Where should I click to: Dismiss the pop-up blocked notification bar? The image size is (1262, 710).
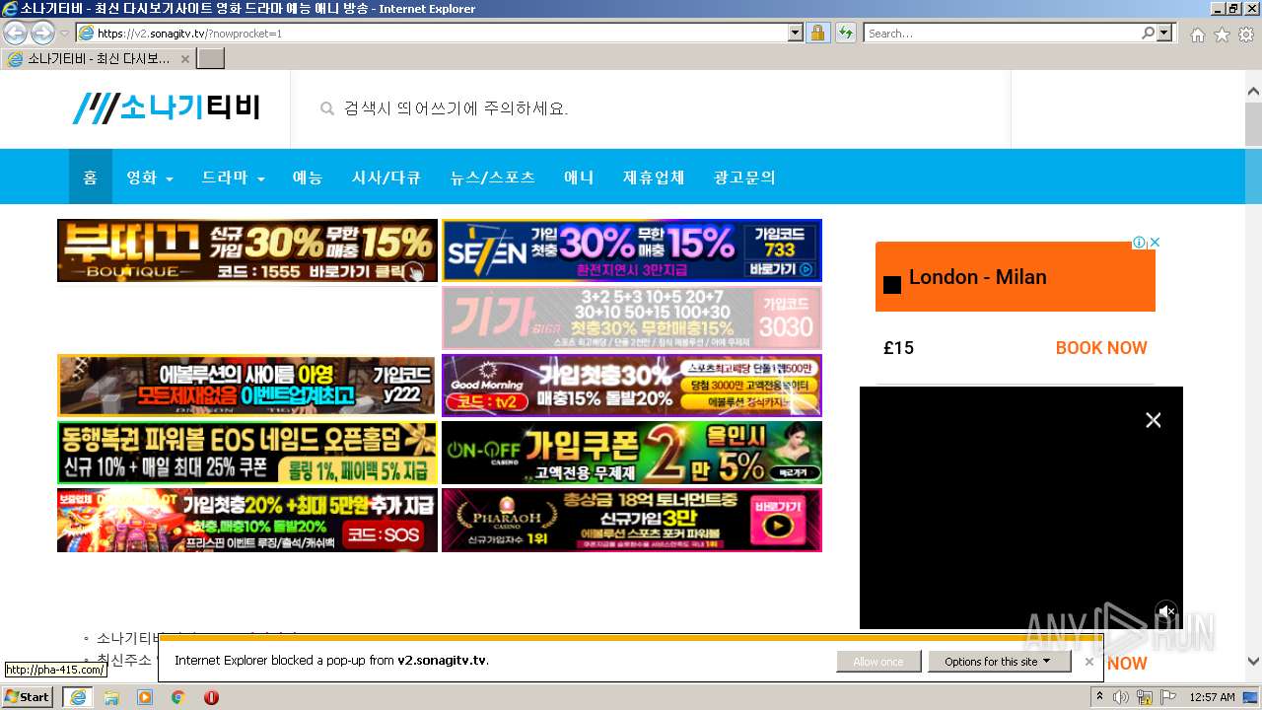click(x=1088, y=661)
